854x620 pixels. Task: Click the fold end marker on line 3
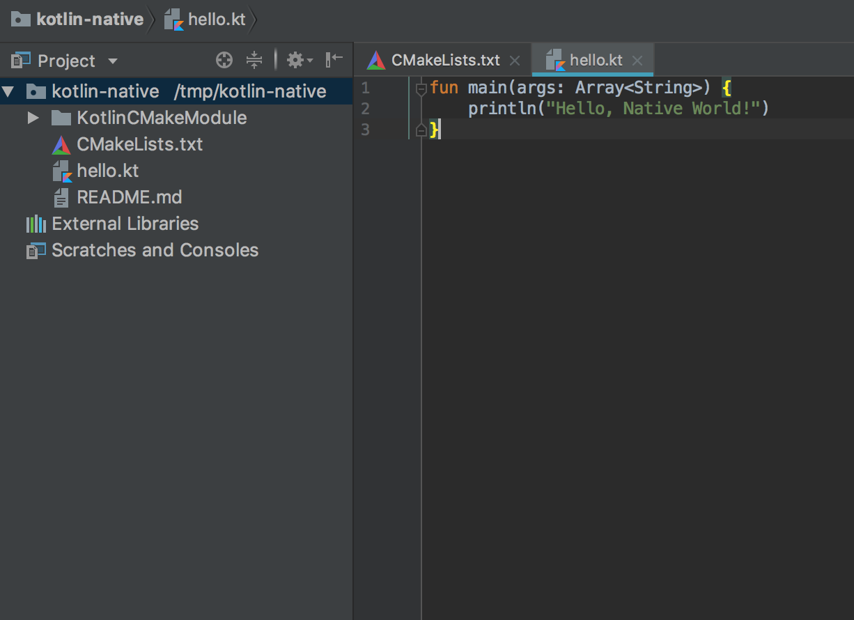tap(421, 130)
